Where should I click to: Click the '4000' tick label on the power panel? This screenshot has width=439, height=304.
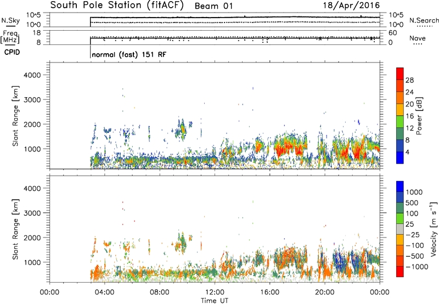(32, 75)
